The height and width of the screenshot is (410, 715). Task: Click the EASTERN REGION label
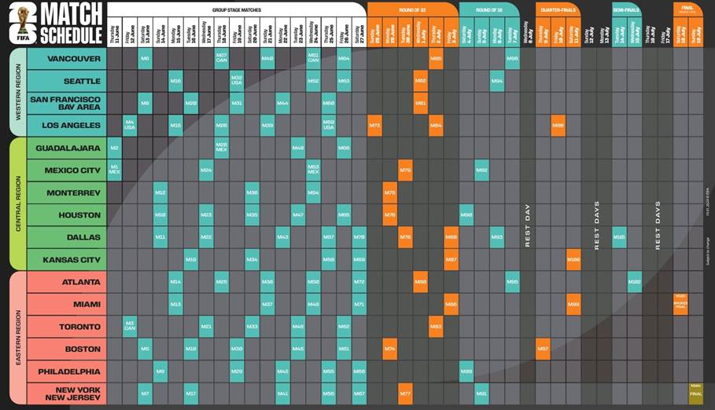(18, 338)
